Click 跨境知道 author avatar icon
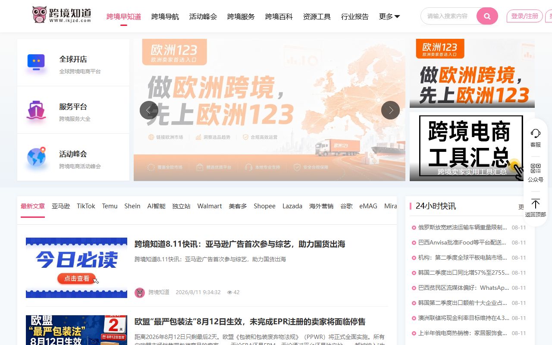Viewport: 552px width, 345px height. click(140, 292)
